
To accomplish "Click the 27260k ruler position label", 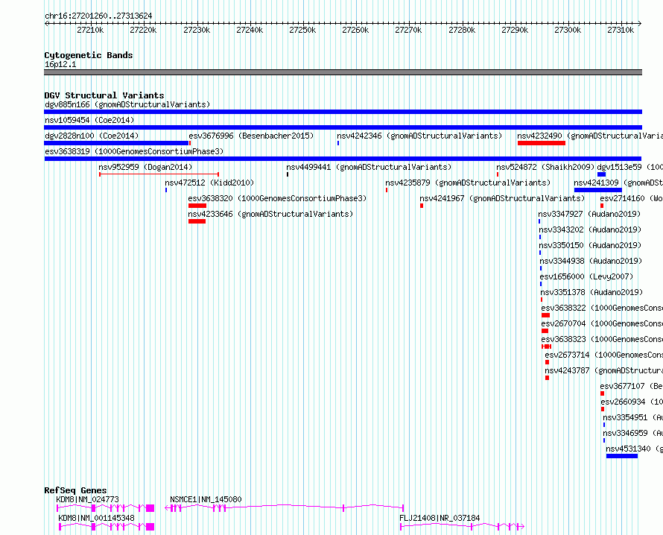I will (355, 30).
